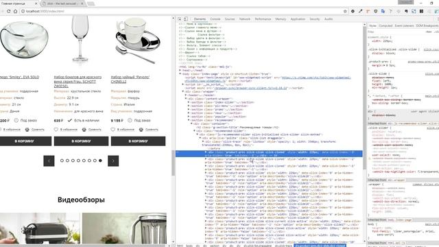Click the Filter field in the Styles pane

[x=395, y=32]
